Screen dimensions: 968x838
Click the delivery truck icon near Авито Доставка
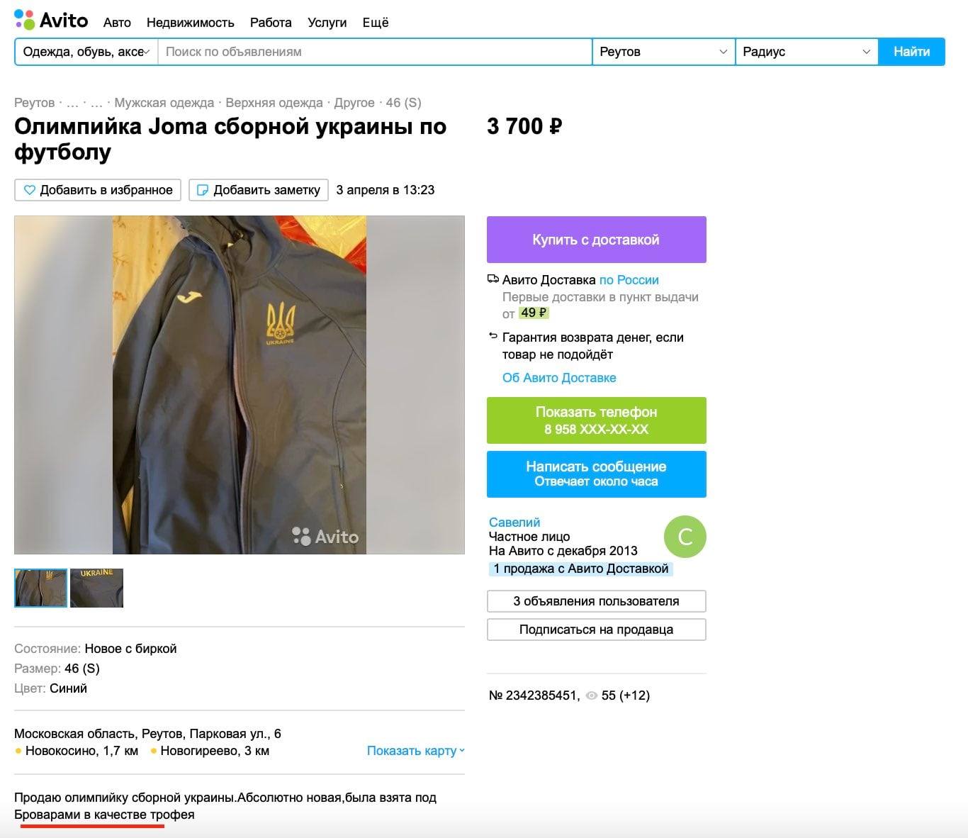[493, 279]
